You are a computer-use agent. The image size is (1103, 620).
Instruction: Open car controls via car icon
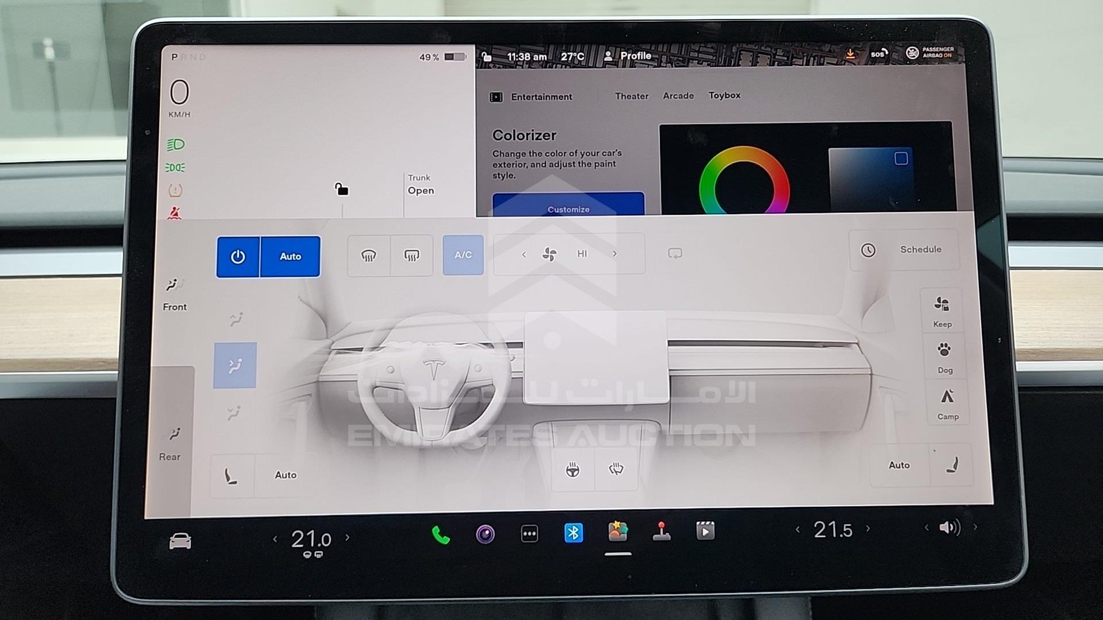click(180, 541)
